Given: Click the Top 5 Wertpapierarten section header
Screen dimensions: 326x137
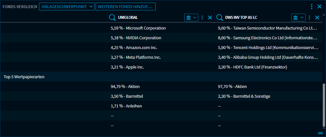Looking at the screenshot, I should [x=24, y=77].
